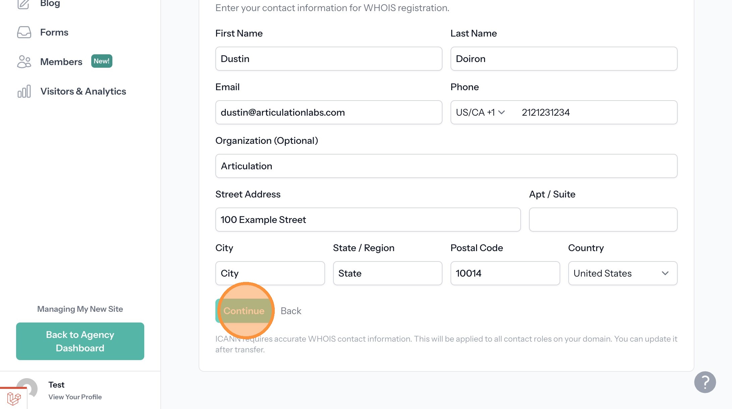This screenshot has height=409, width=732.
Task: Click the red Laravel debug icon
Action: coord(14,399)
